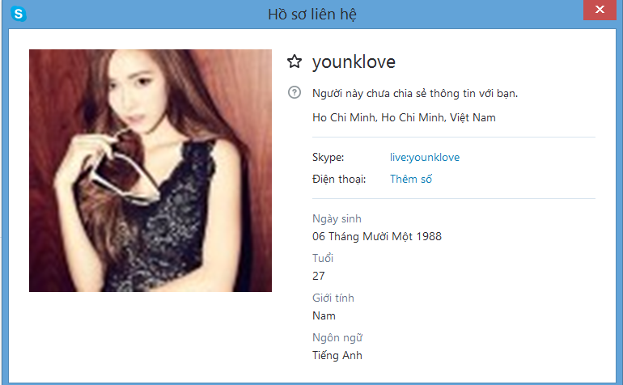Click the Giới tính label

(x=333, y=298)
